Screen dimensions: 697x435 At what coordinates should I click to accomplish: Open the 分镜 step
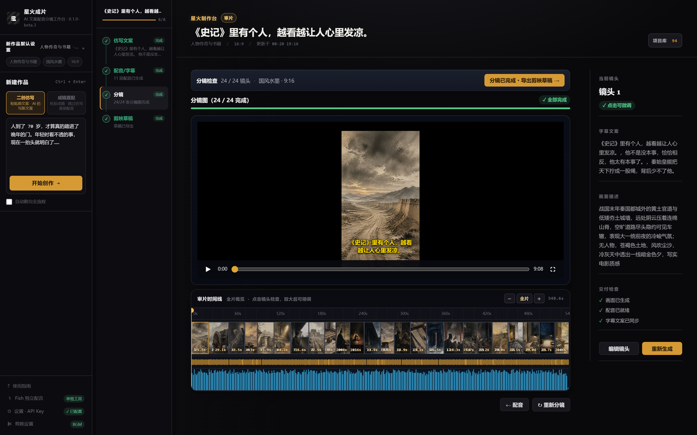pyautogui.click(x=134, y=98)
